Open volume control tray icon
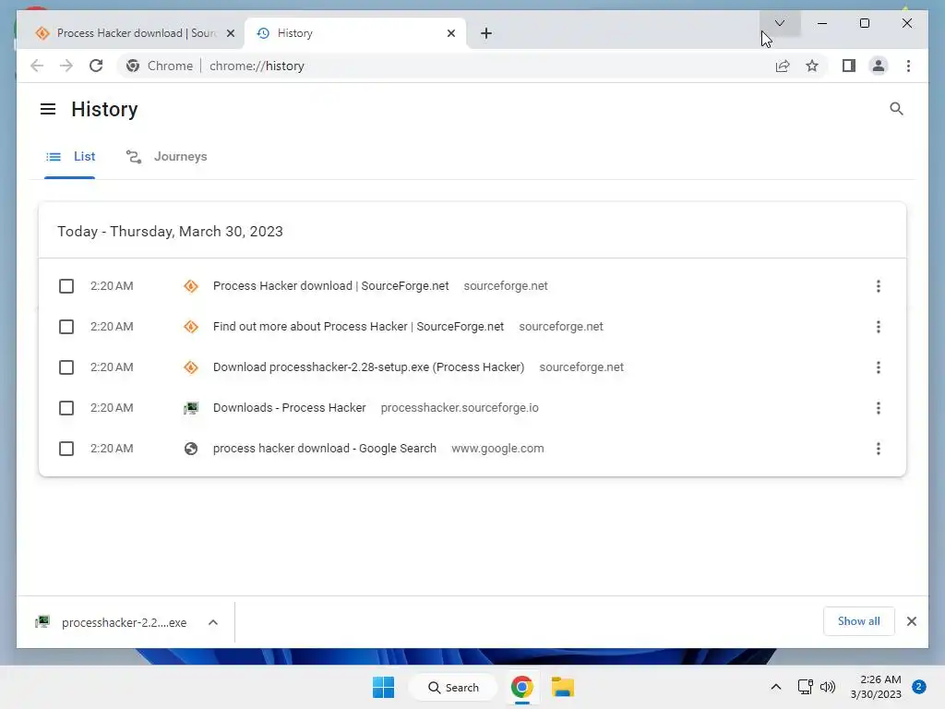Image resolution: width=945 pixels, height=709 pixels. click(x=828, y=687)
